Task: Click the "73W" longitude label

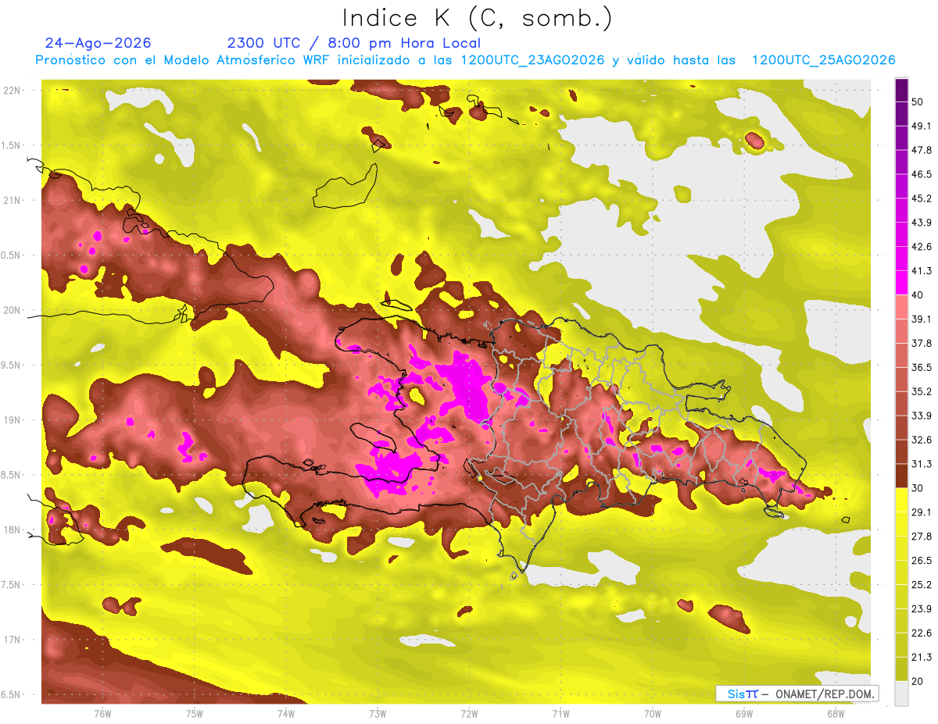Action: pyautogui.click(x=378, y=714)
